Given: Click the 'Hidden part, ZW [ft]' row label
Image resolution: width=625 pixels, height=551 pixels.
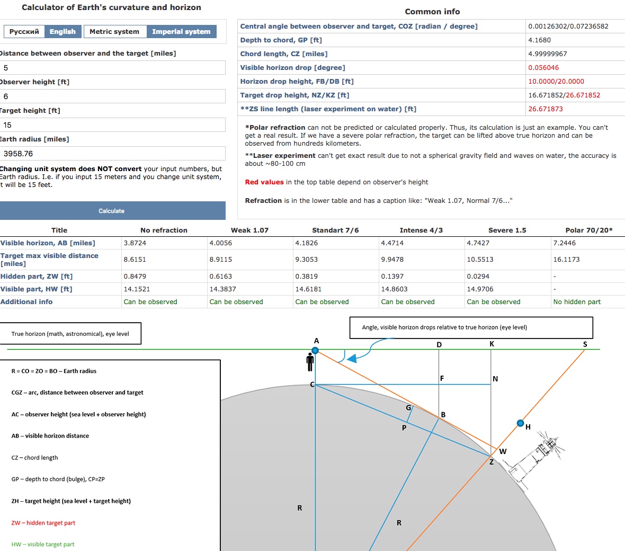Looking at the screenshot, I should point(37,277).
